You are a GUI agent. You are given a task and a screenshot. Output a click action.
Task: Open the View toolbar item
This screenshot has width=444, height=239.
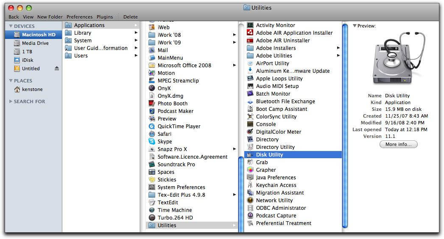pos(28,17)
